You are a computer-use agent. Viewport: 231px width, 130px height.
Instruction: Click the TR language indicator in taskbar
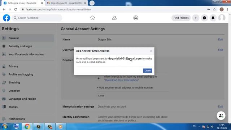coord(194,126)
